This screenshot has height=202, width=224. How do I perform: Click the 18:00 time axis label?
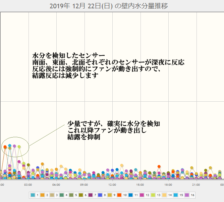pyautogui.click(x=168, y=185)
